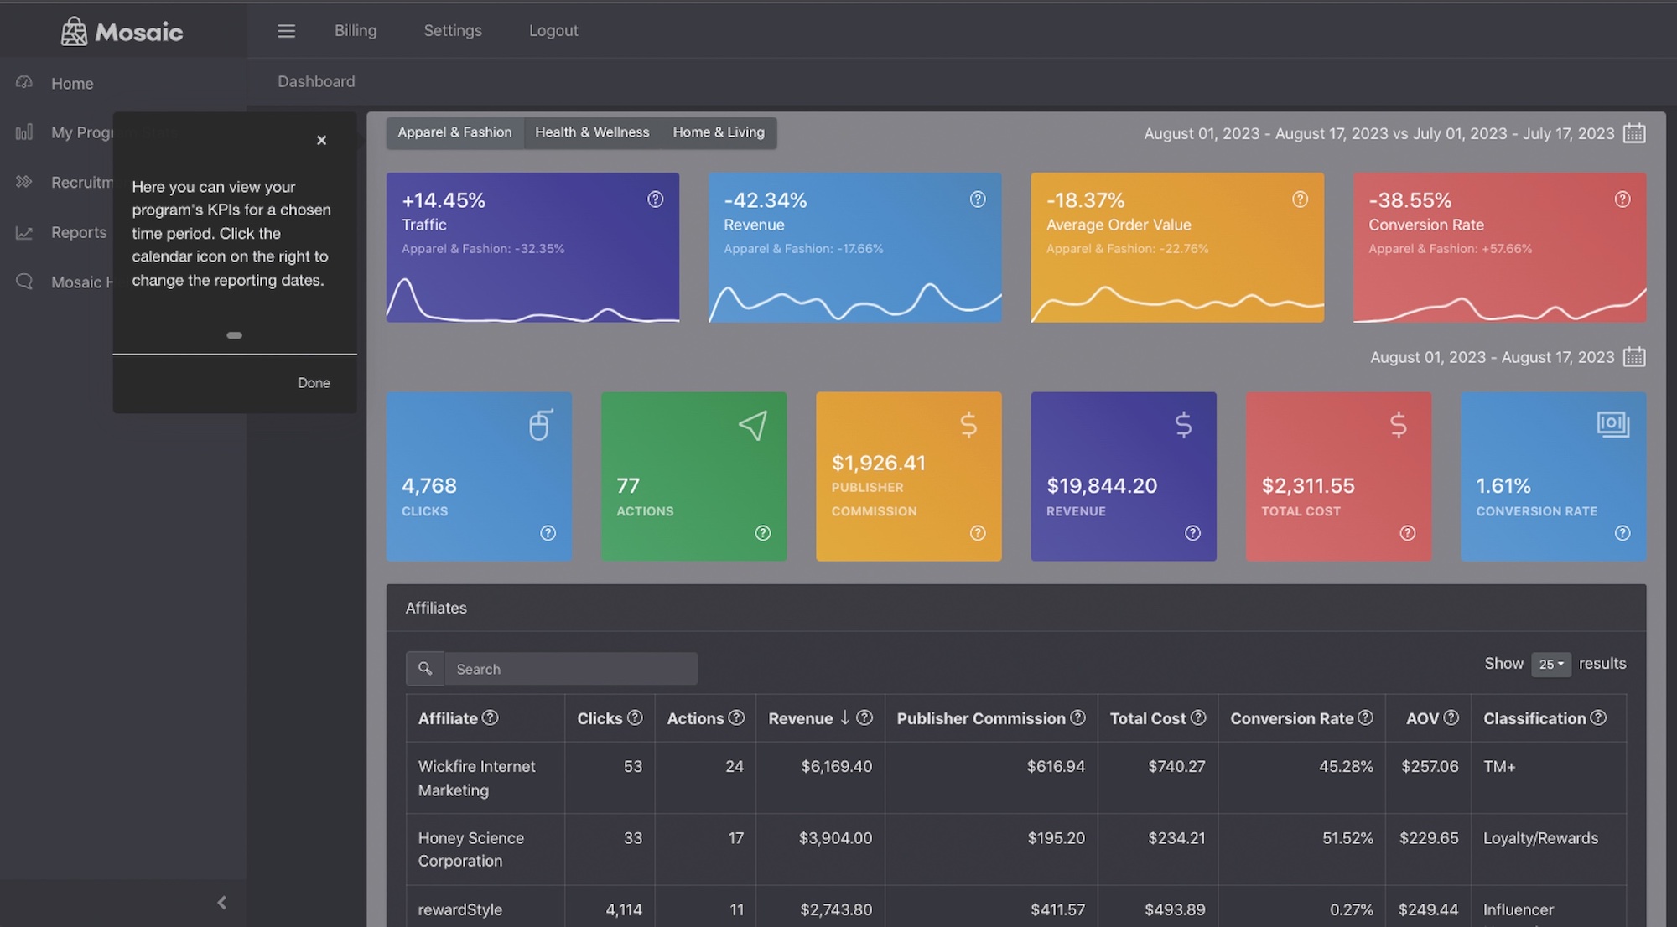Open the Show results count dropdown
Screen dimensions: 1677x927
[1550, 664]
